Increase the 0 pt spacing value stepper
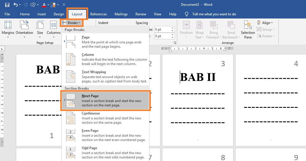This screenshot has height=161, width=306. tap(173, 28)
